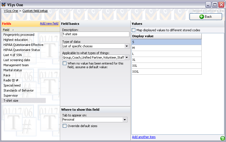Click the Add another item link
Screen dimensions: 226x142
point(144,137)
